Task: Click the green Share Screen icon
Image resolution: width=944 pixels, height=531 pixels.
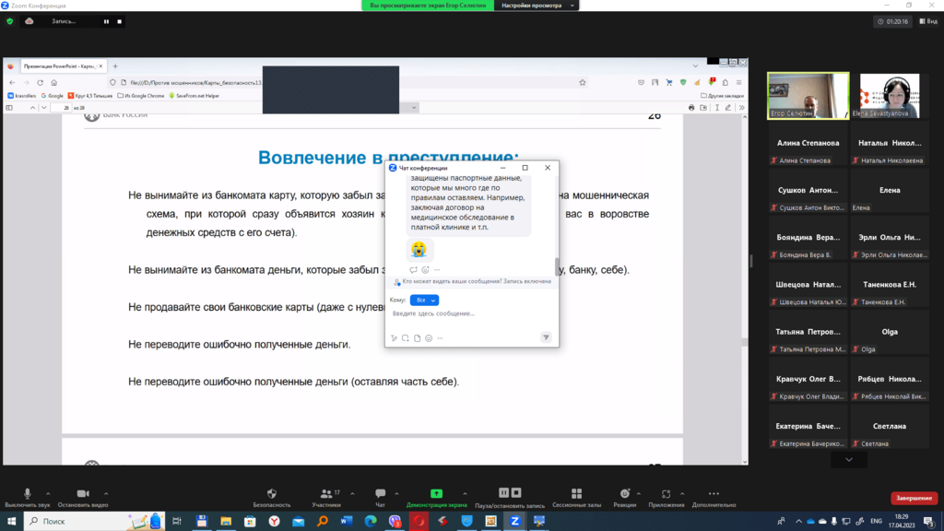Action: 436,494
